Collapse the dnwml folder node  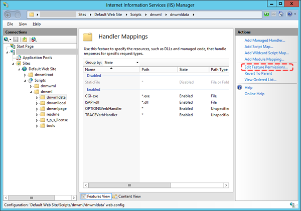coord(31,92)
